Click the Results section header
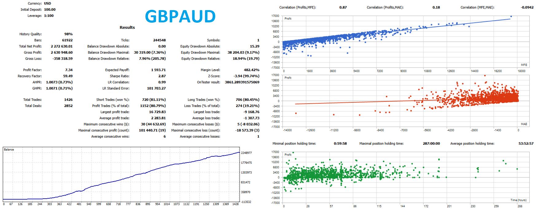The width and height of the screenshot is (545, 210). pyautogui.click(x=127, y=27)
